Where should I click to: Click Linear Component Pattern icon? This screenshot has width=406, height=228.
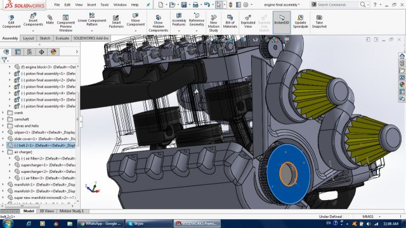coord(92,20)
